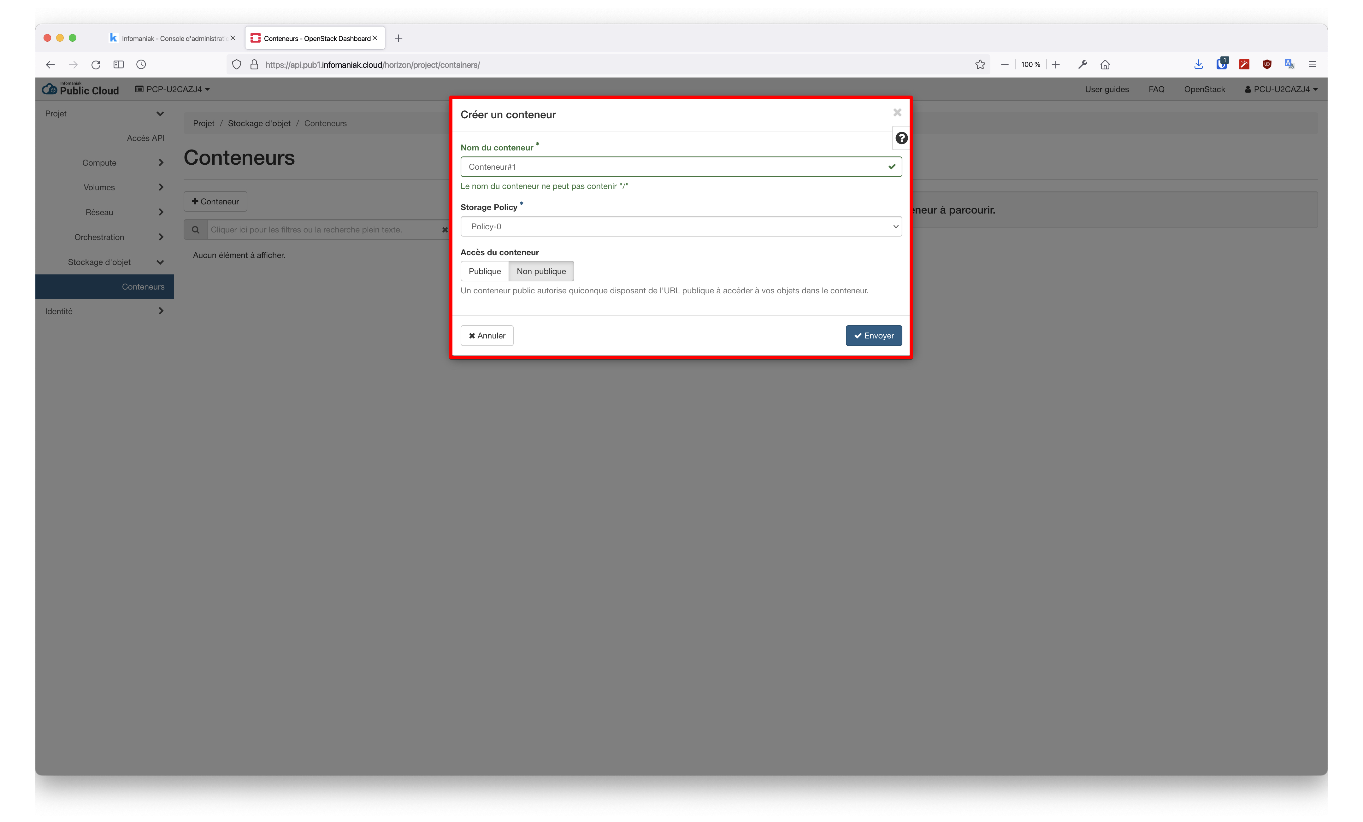Zoom out using the minus control
The height and width of the screenshot is (822, 1363).
click(x=1005, y=64)
